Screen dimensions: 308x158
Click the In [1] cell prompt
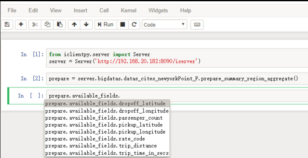pyautogui.click(x=33, y=54)
